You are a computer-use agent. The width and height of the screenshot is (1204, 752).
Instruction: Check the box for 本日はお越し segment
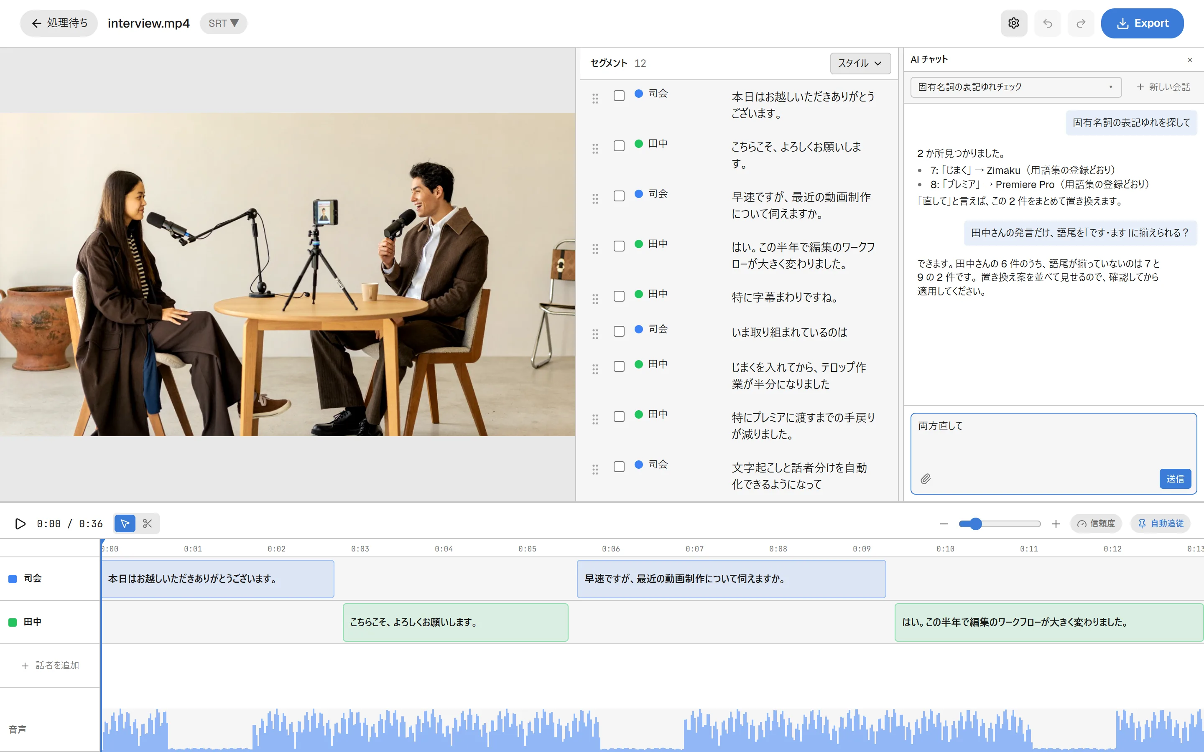[619, 96]
